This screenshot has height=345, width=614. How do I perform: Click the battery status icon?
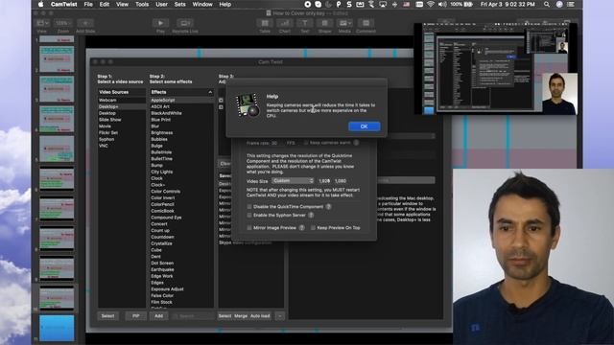coord(468,4)
